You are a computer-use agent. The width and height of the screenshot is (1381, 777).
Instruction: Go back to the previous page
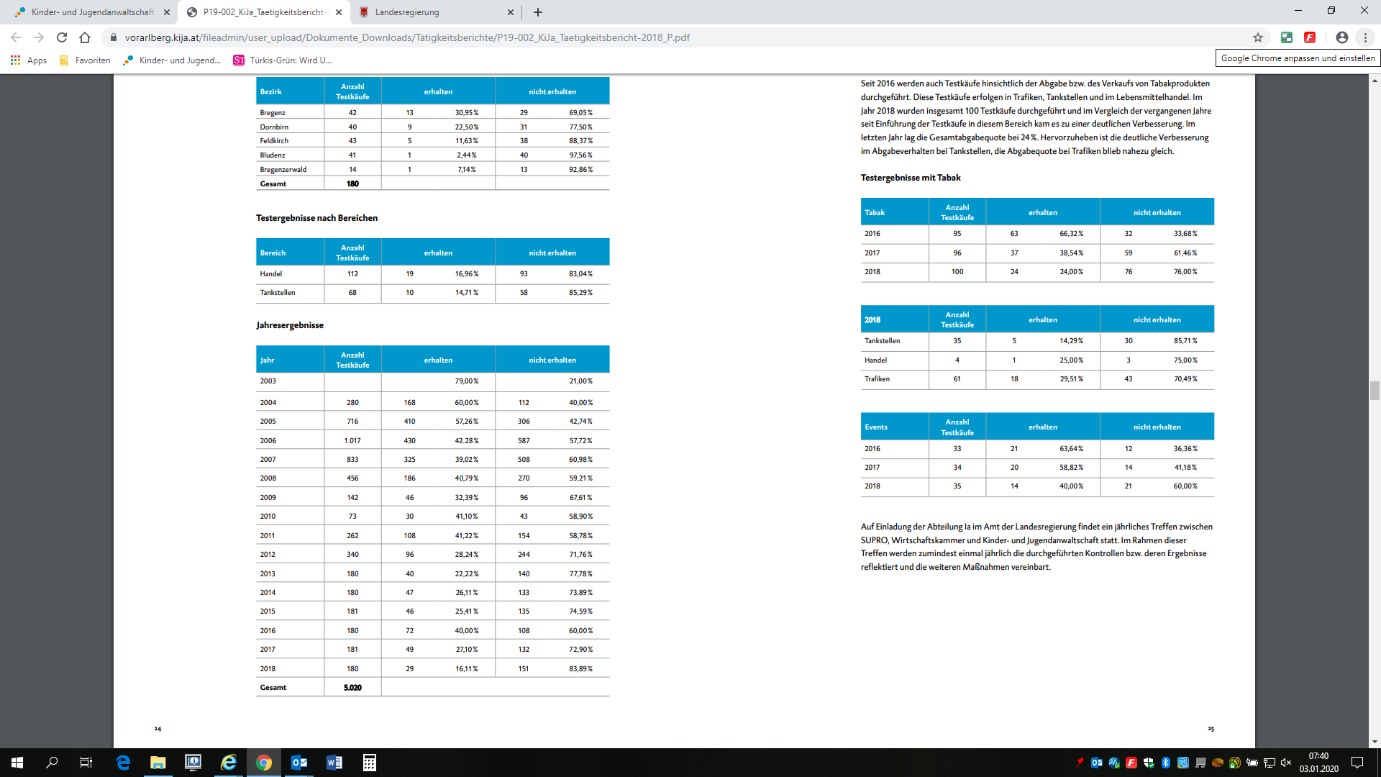pyautogui.click(x=16, y=37)
